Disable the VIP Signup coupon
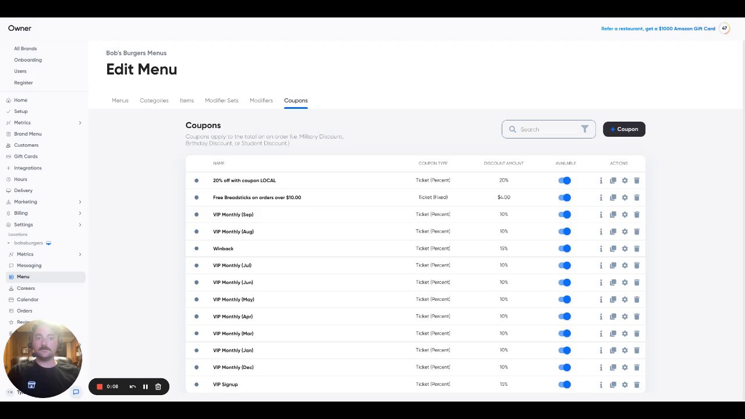Viewport: 745px width, 419px height. point(565,384)
